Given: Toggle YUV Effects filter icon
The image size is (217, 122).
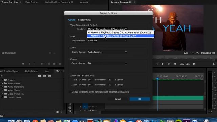Looking at the screenshot, I should 50,76.
